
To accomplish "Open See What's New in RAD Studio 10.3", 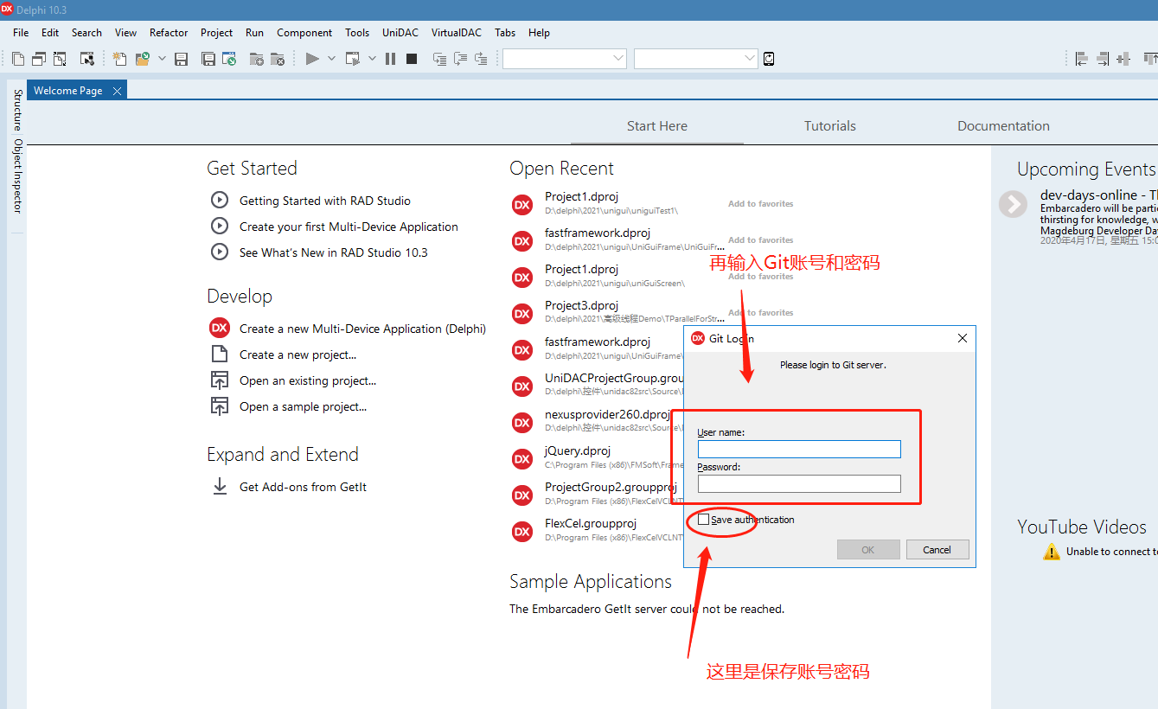I will [334, 252].
